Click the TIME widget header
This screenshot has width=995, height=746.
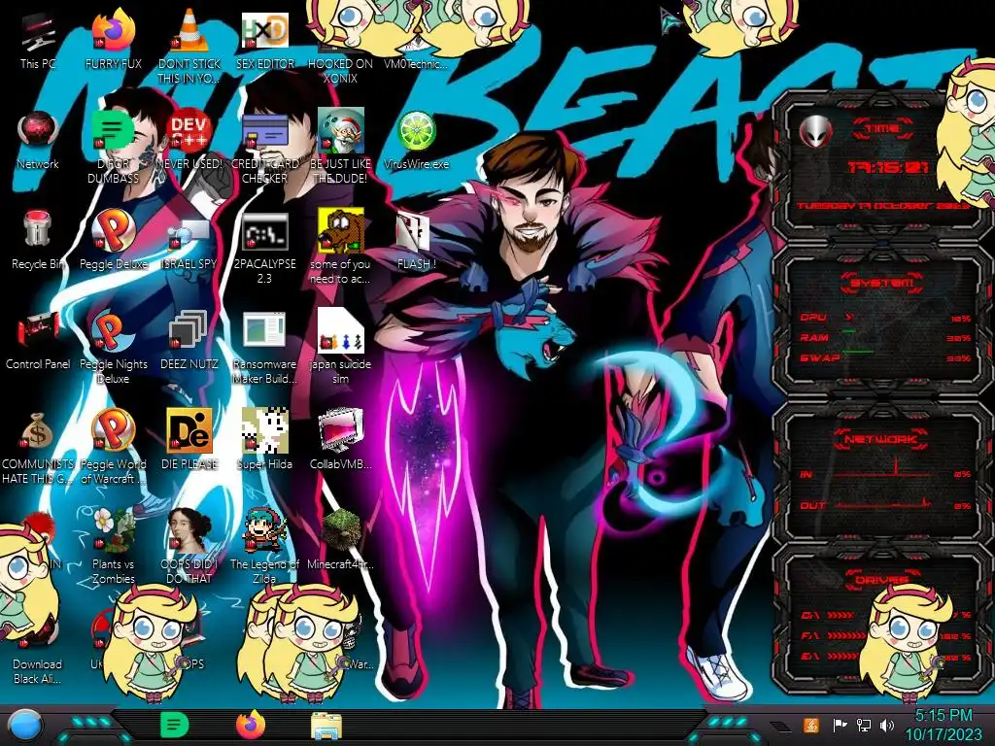click(882, 129)
